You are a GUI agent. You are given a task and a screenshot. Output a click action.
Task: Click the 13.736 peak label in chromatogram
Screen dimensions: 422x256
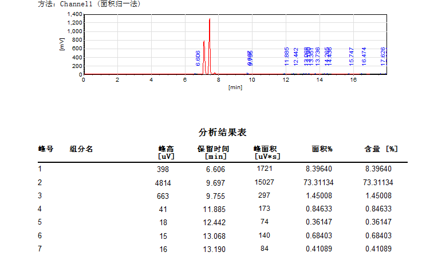(x=318, y=57)
